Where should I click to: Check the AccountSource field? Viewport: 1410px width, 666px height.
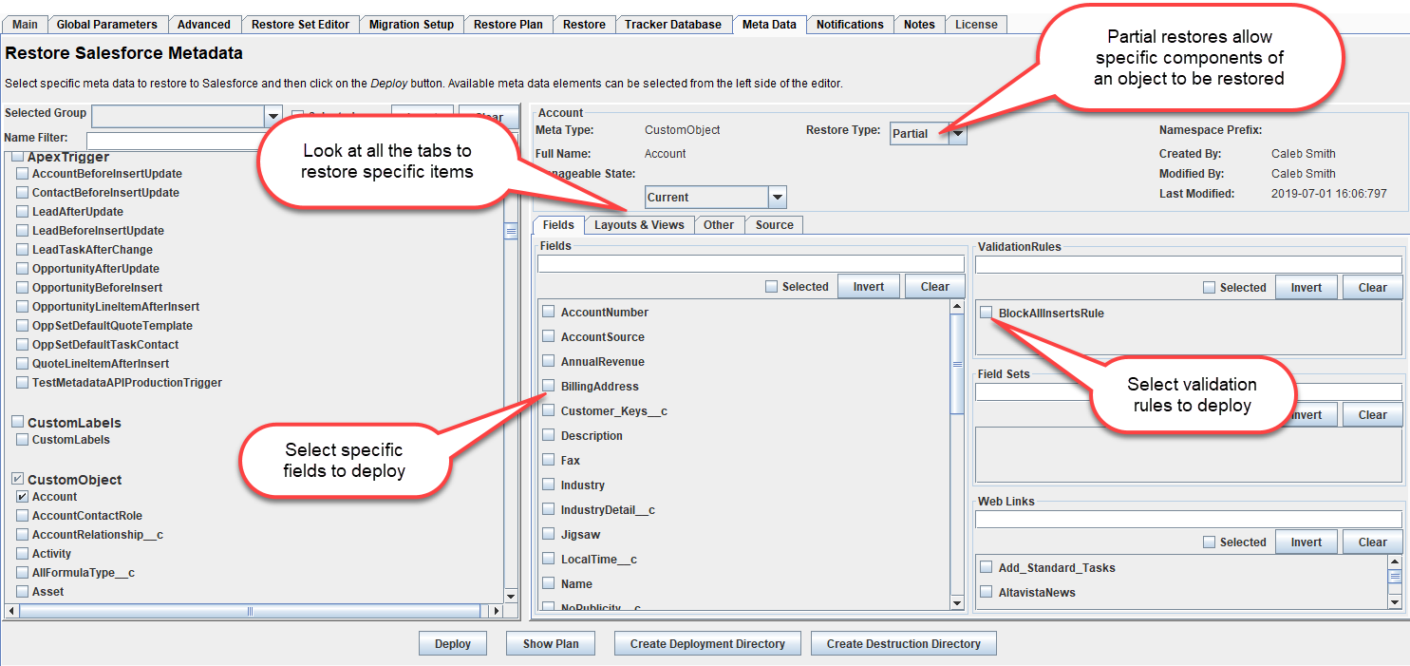pos(549,337)
